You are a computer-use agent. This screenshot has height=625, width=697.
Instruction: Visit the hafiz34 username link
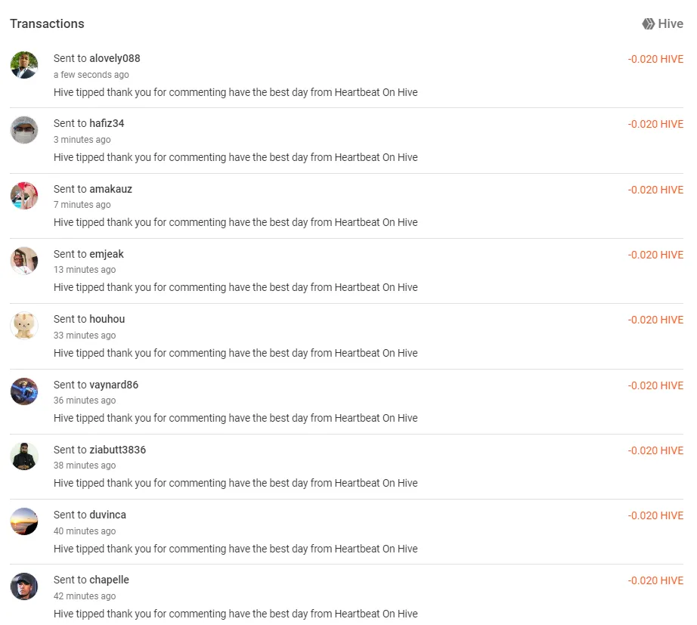coord(107,123)
